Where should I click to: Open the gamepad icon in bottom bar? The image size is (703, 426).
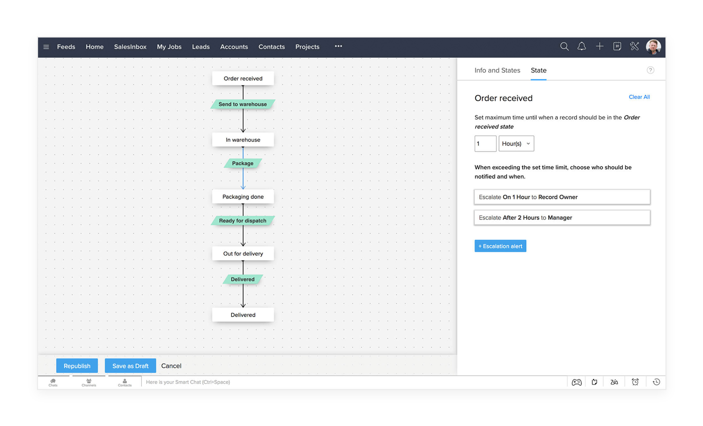point(577,382)
